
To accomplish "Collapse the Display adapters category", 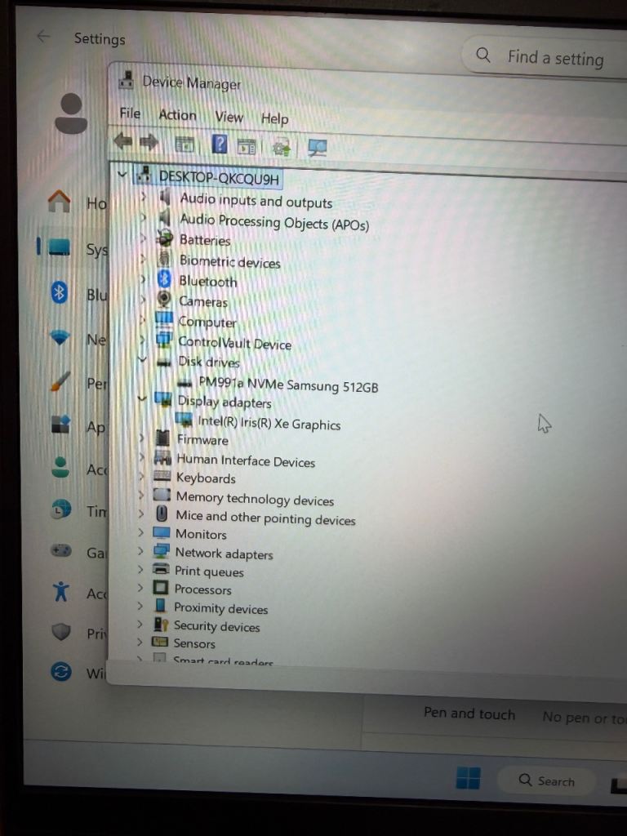I will click(x=143, y=399).
